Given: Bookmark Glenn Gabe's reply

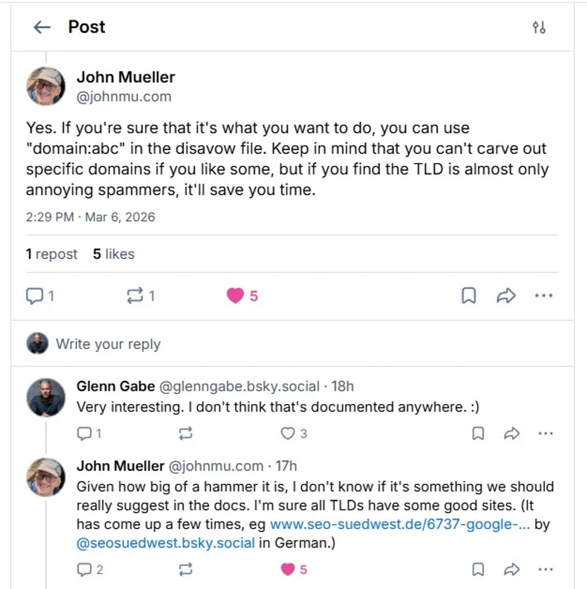Looking at the screenshot, I should click(x=478, y=433).
